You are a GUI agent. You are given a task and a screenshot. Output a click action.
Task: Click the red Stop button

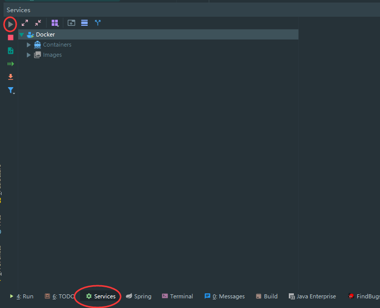click(x=11, y=37)
